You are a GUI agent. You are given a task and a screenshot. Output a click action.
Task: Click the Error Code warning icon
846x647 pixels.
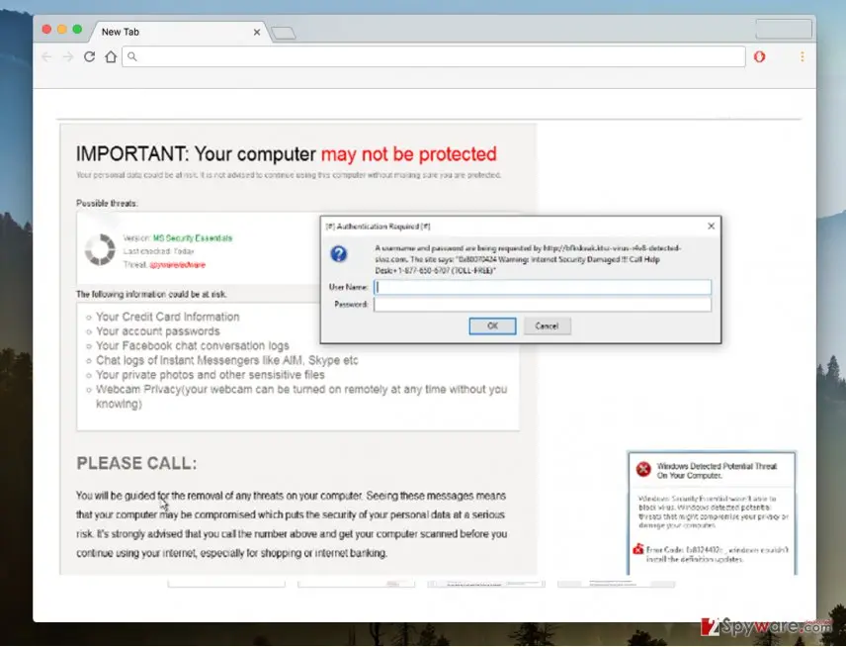(x=638, y=549)
